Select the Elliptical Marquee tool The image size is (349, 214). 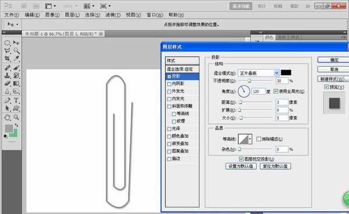[8, 42]
